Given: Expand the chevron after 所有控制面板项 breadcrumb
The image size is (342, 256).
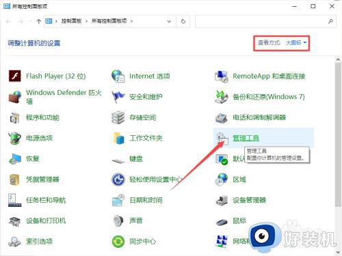Looking at the screenshot, I should coord(131,21).
